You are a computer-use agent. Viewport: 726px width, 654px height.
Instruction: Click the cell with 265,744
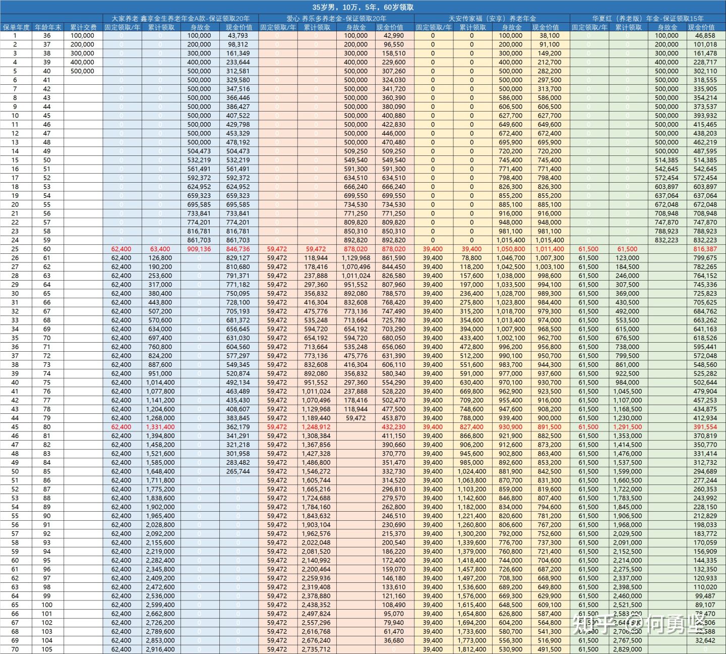click(238, 471)
